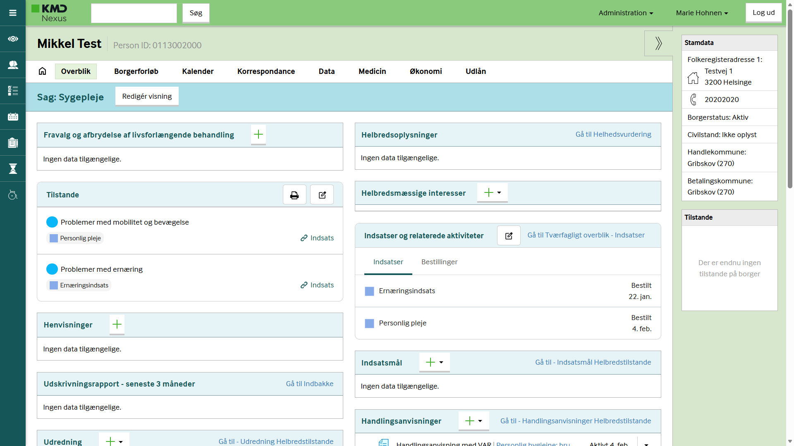Click the Ernæringsindsats blue square swatch
The height and width of the screenshot is (446, 794).
click(369, 291)
